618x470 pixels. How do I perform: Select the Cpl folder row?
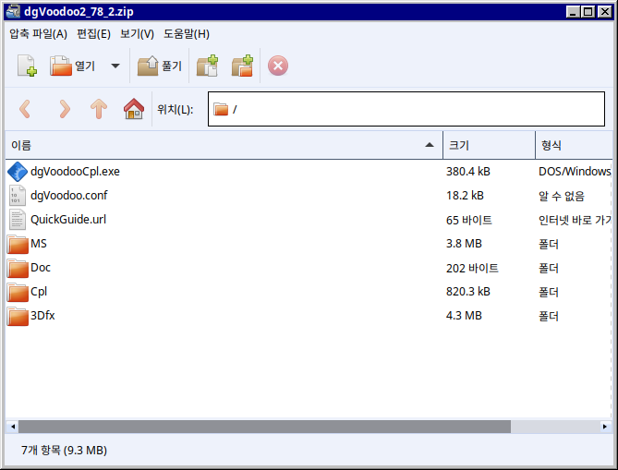click(x=309, y=292)
